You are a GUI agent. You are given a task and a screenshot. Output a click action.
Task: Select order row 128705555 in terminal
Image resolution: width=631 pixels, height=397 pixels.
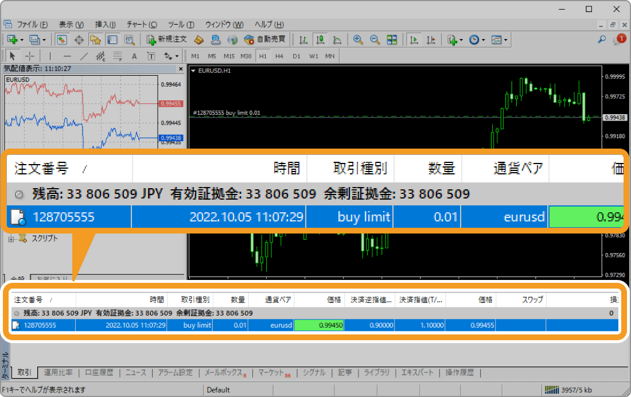pos(314,325)
